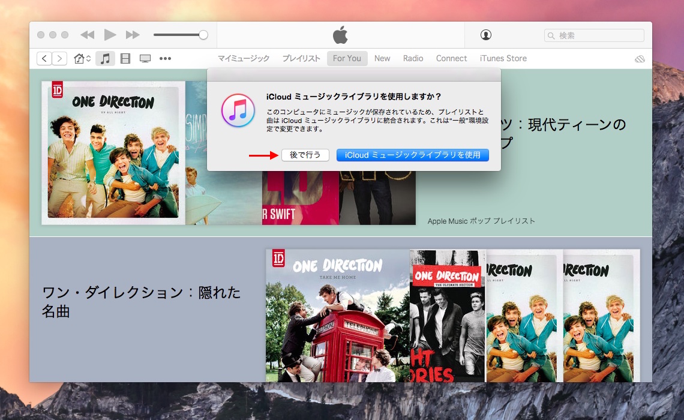Click the rewind previous track button

[x=88, y=35]
